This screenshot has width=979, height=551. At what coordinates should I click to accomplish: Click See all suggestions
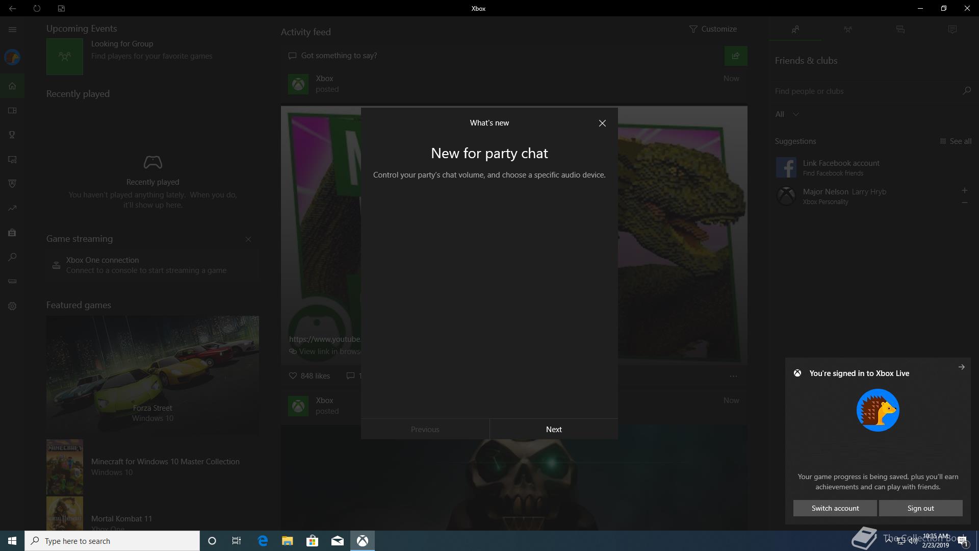956,141
